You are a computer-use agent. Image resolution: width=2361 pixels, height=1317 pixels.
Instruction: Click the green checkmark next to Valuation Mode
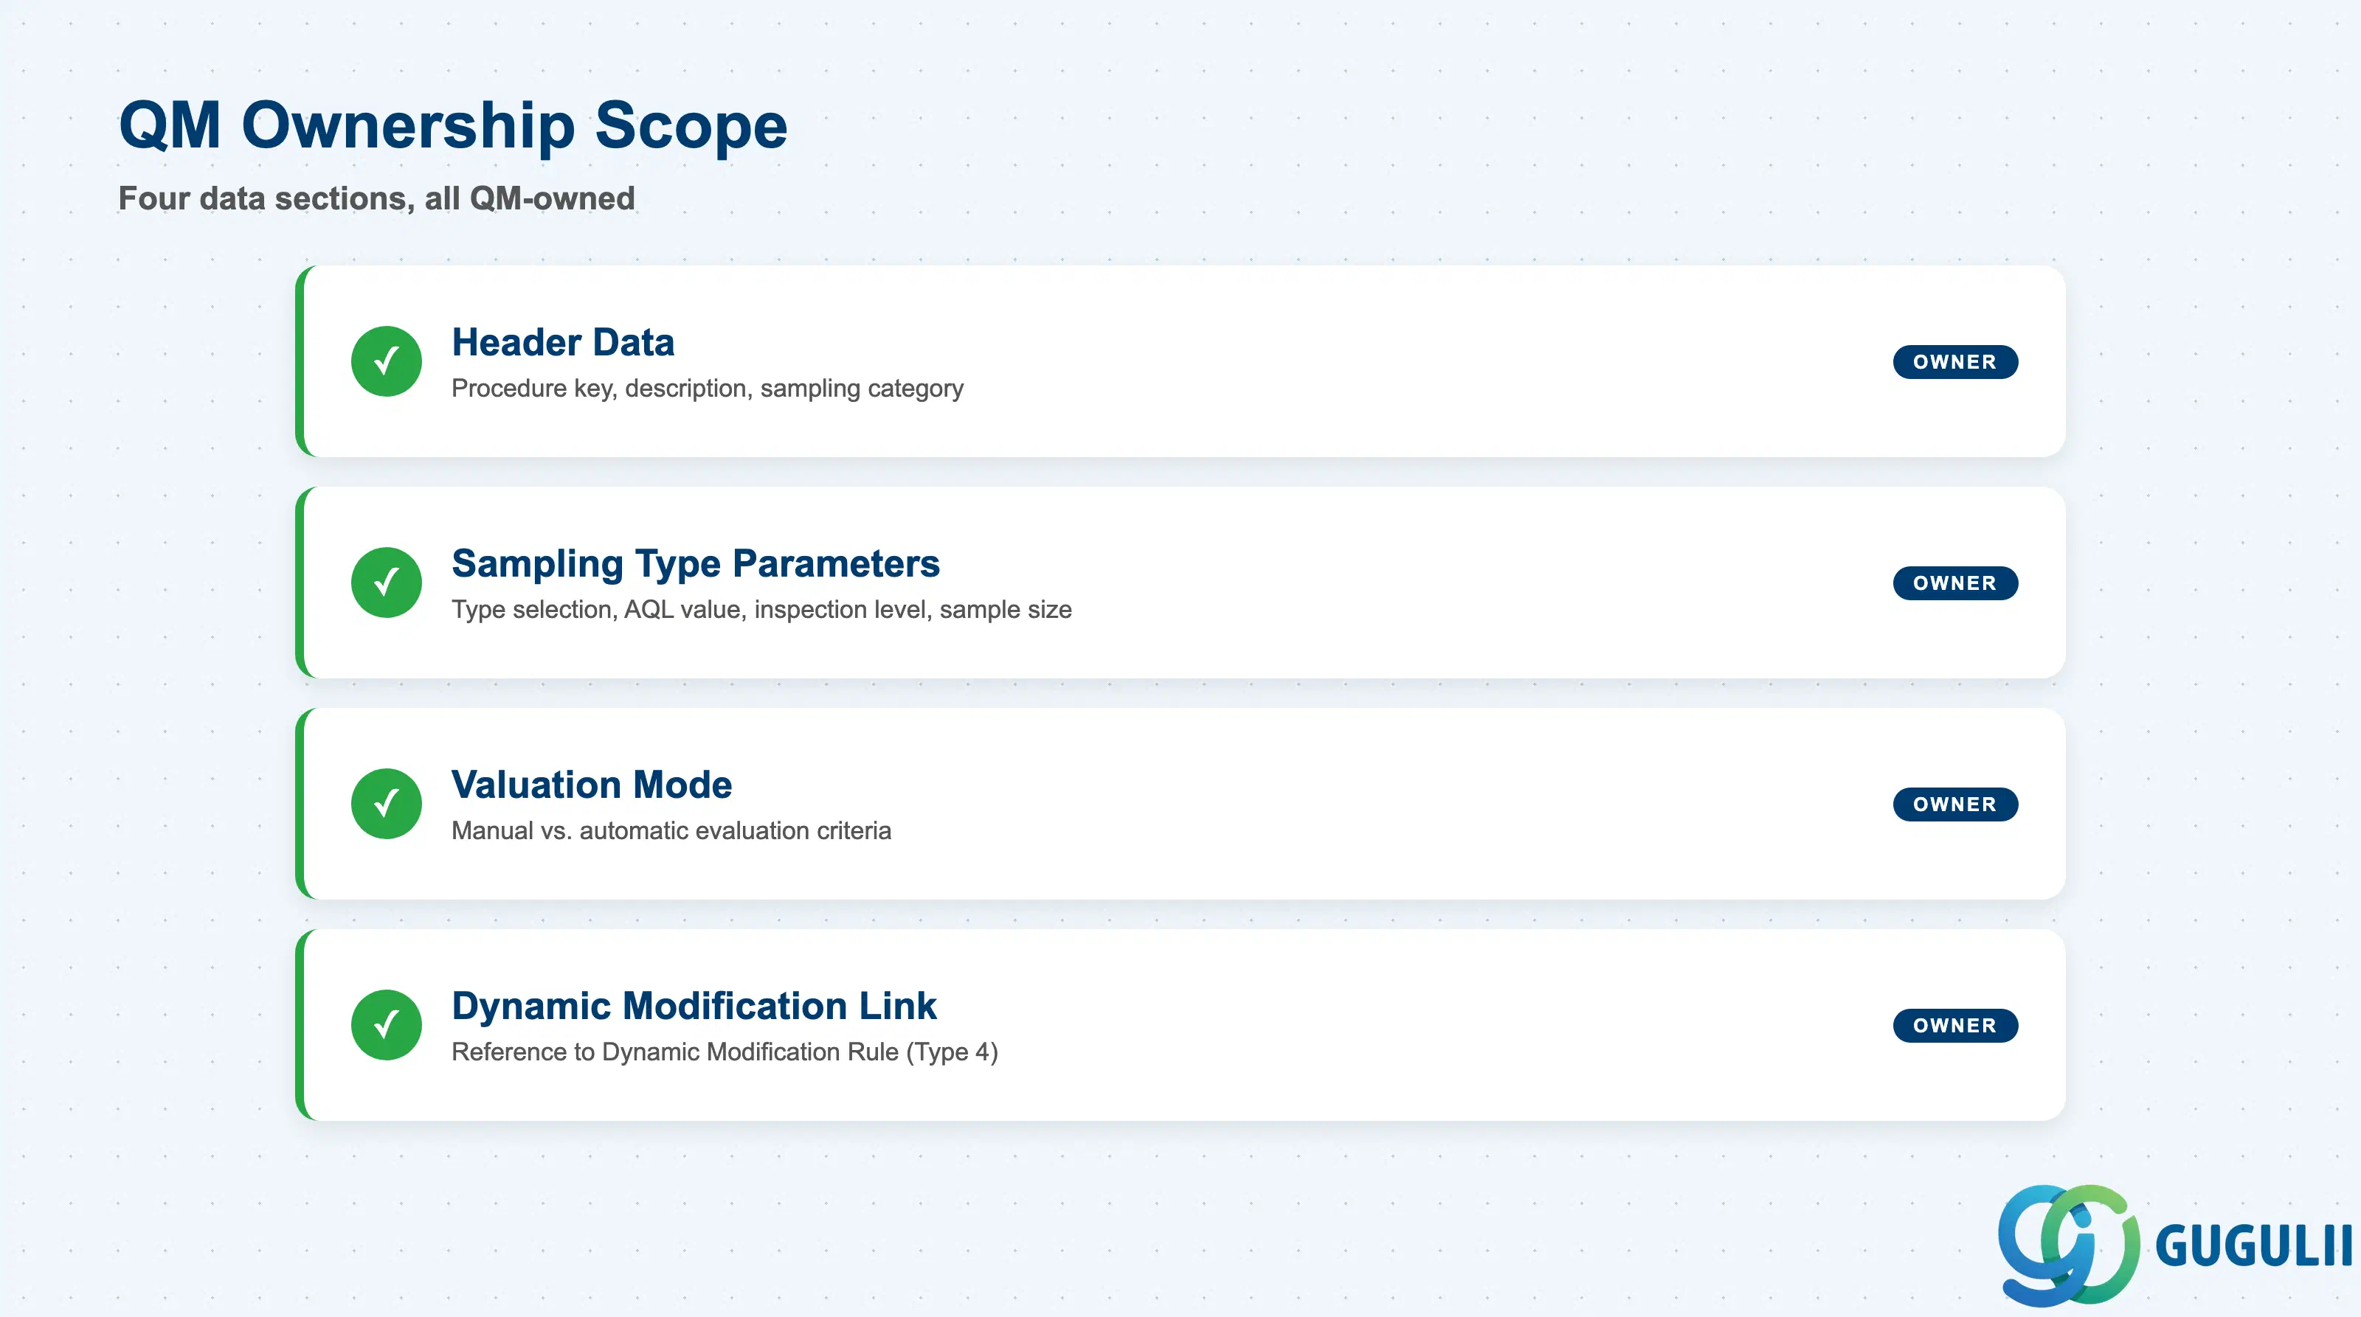386,803
